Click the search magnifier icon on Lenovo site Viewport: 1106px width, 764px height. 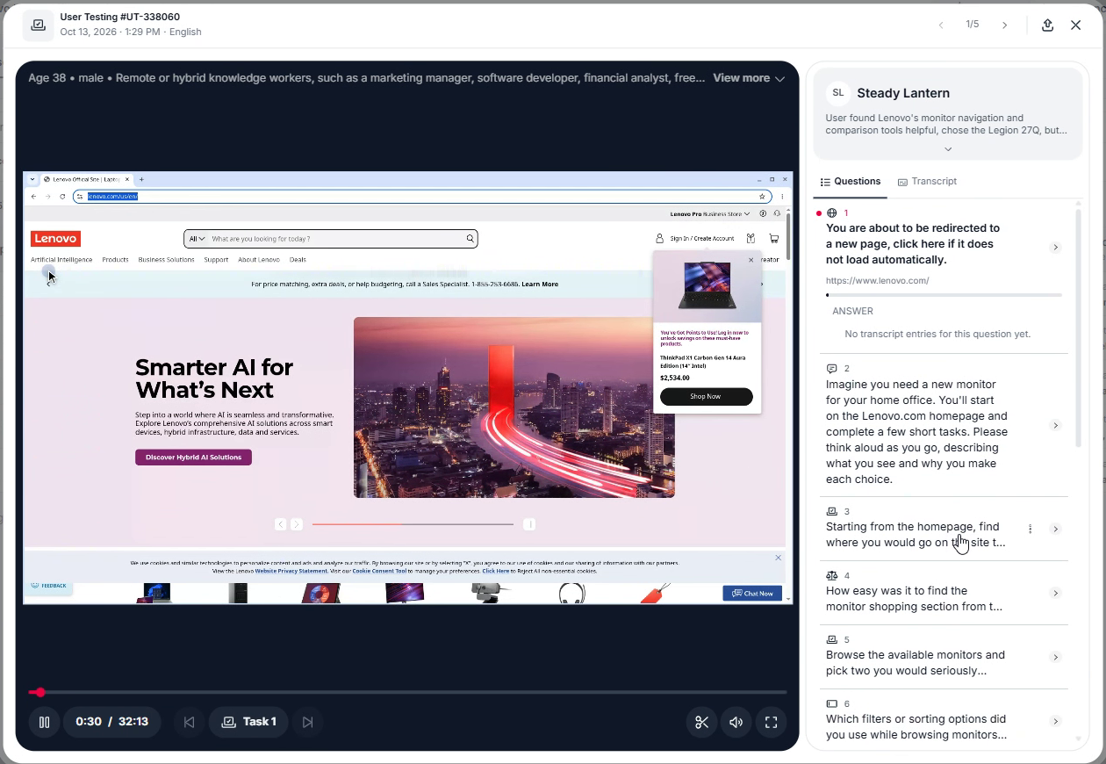click(x=470, y=239)
